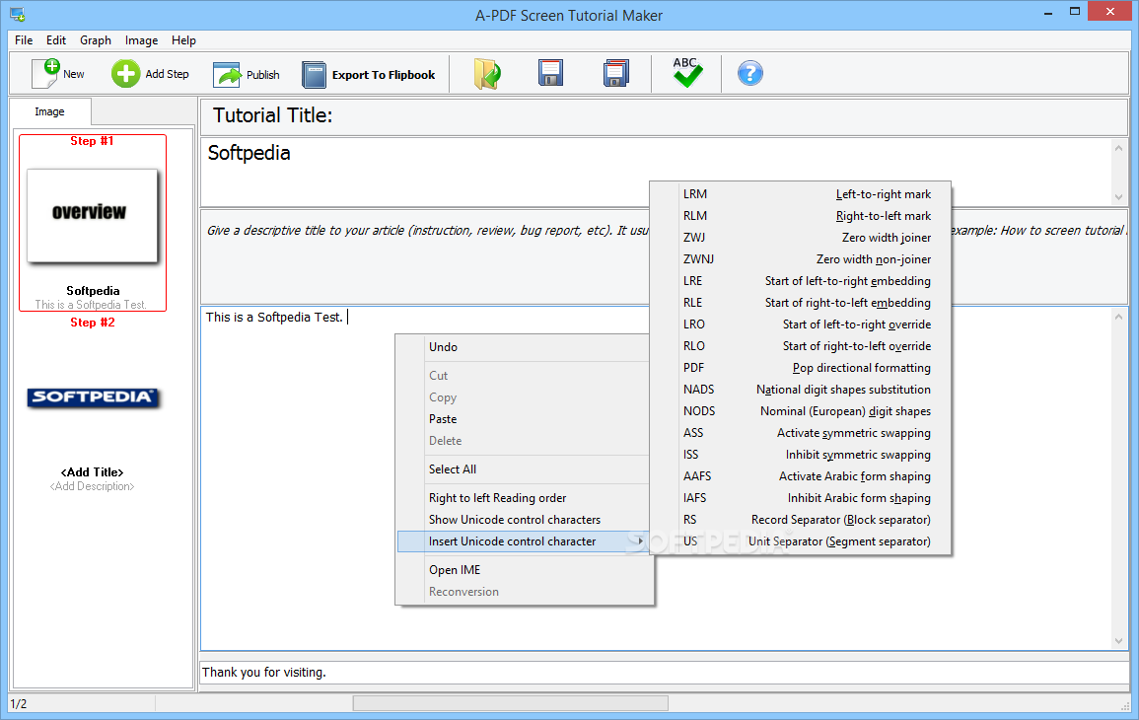Click the horizontal scrollbar in status bar
Image resolution: width=1139 pixels, height=720 pixels.
coord(510,703)
